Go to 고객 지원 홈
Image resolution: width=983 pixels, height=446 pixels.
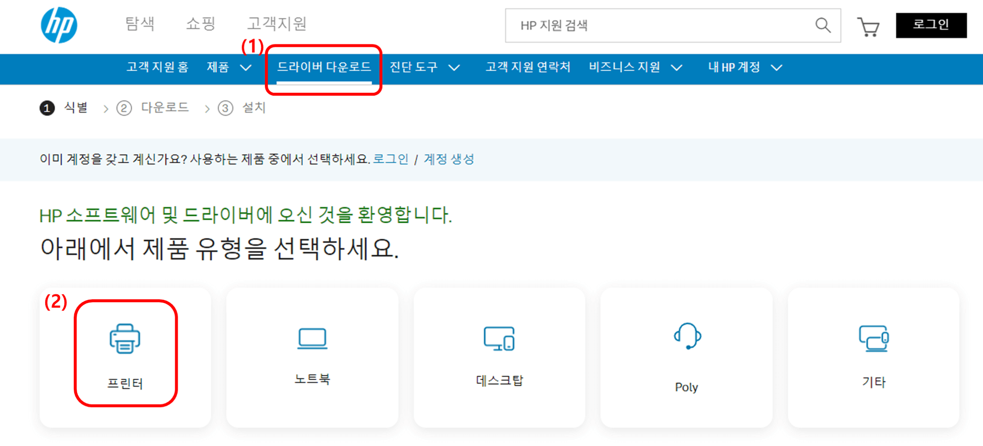[x=157, y=68]
